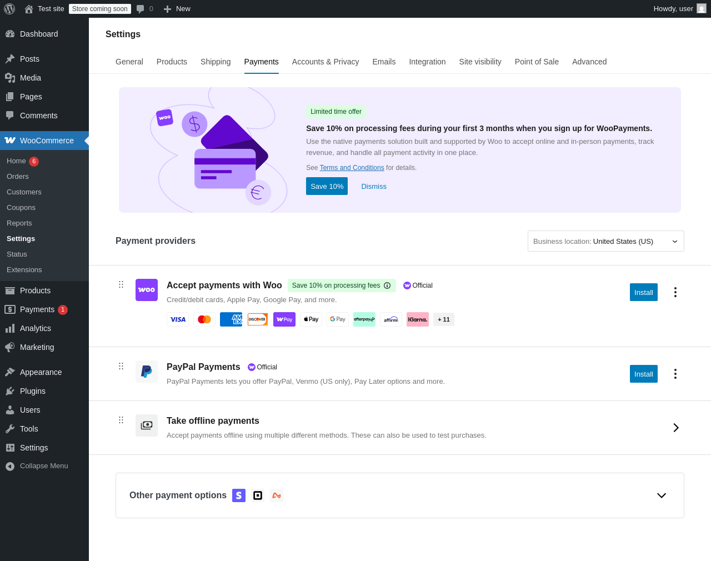Open Dashboard in the sidebar
Viewport: 711px width, 561px height.
click(x=44, y=34)
